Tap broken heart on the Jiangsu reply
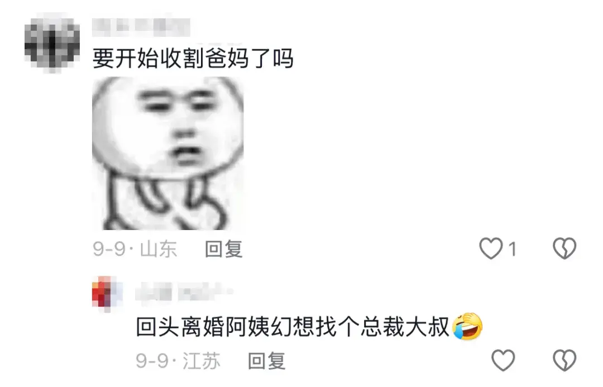Image resolution: width=603 pixels, height=387 pixels. point(564,360)
